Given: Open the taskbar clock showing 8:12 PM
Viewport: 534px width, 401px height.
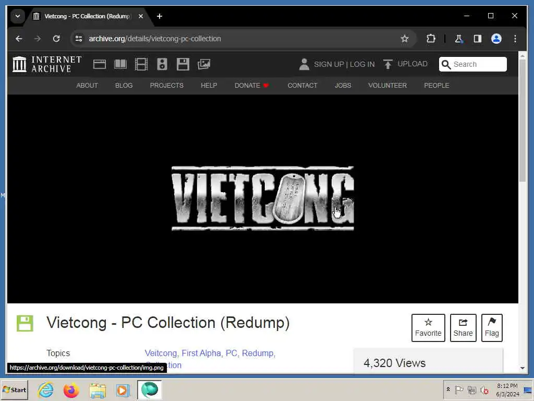Looking at the screenshot, I should point(507,390).
